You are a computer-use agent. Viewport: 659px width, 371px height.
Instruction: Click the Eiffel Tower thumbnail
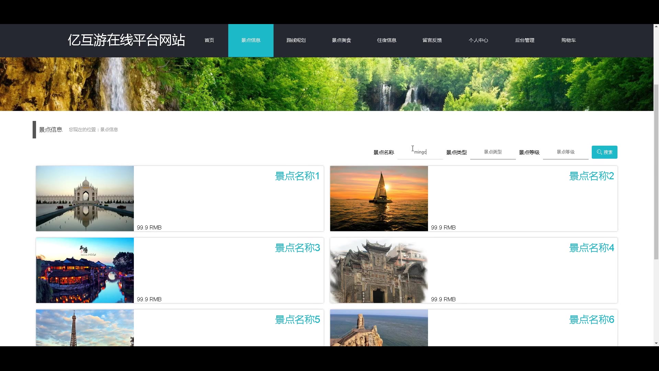[85, 328]
